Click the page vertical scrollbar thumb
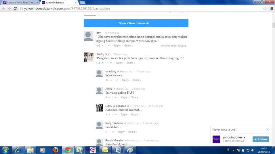This screenshot has width=275, height=154. pyautogui.click(x=274, y=25)
